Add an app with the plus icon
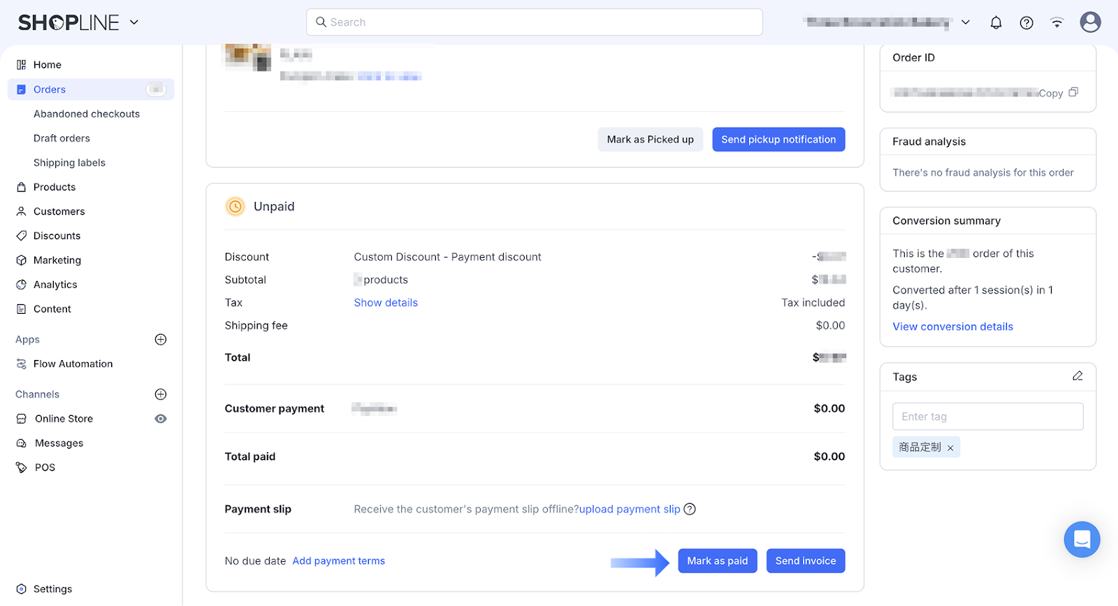The width and height of the screenshot is (1118, 606). [161, 340]
